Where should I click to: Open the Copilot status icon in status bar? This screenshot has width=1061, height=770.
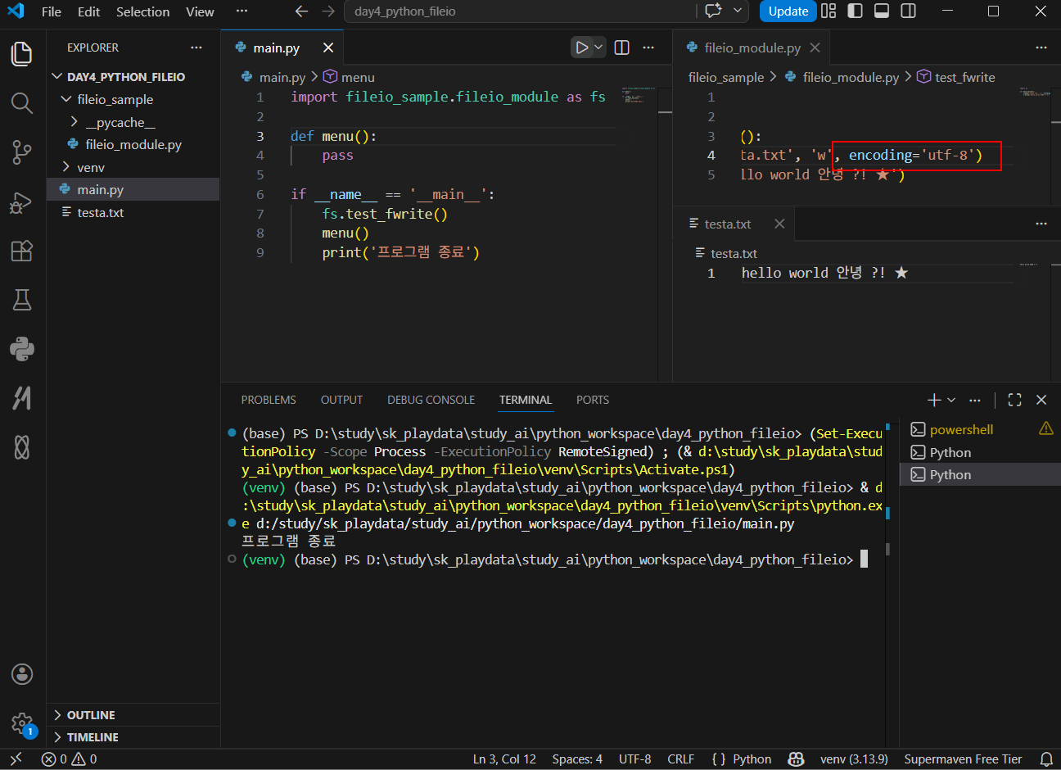(796, 759)
